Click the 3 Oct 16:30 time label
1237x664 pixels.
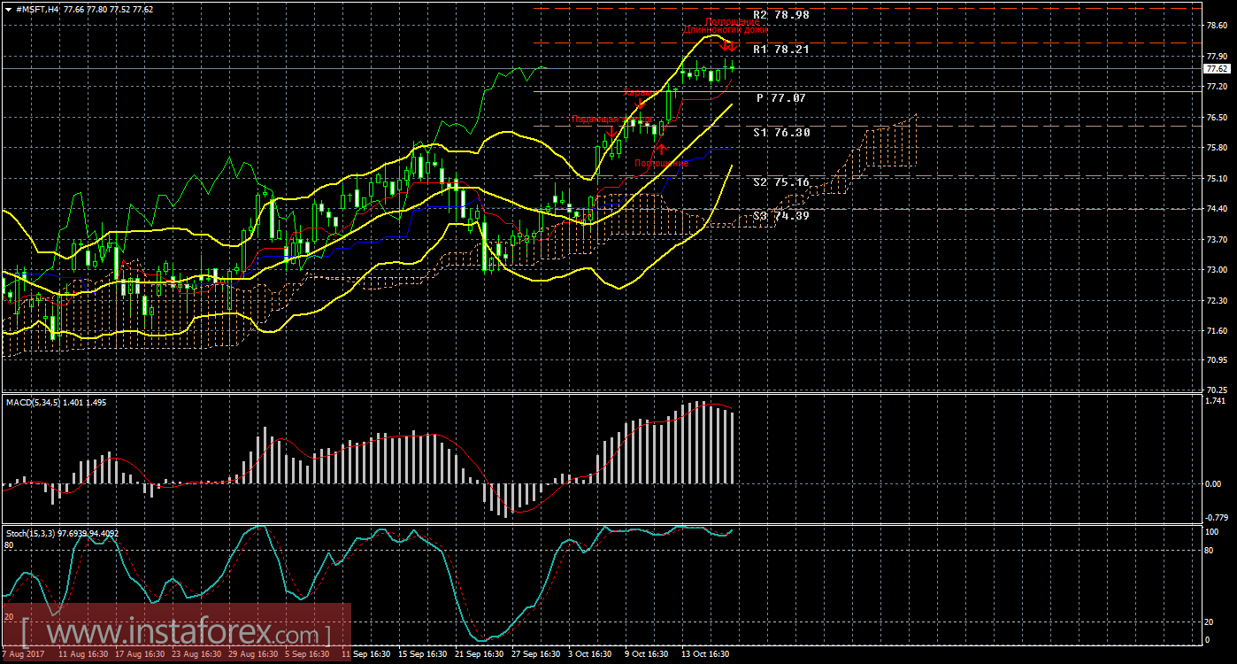pos(590,654)
